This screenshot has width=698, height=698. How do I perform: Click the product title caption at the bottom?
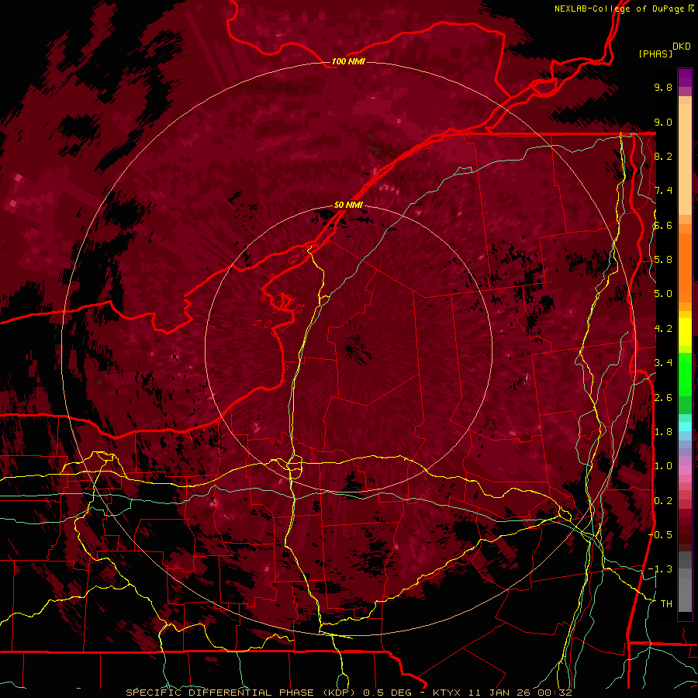pos(349,693)
